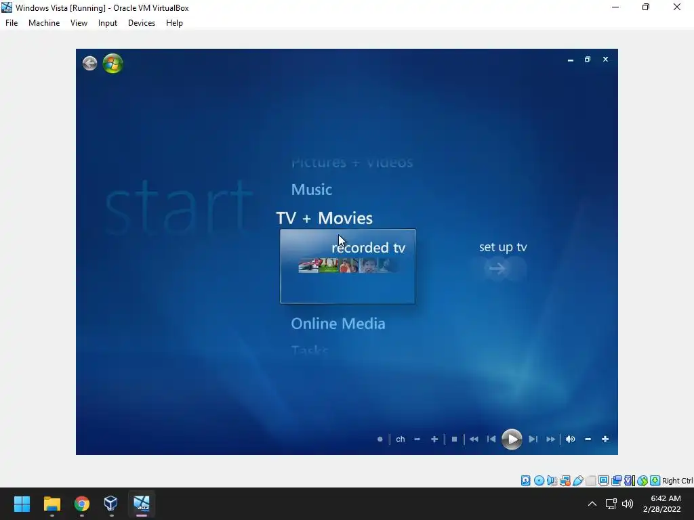Screen dimensions: 694x520
Task: Open the Windows Start button
Action: coord(22,504)
